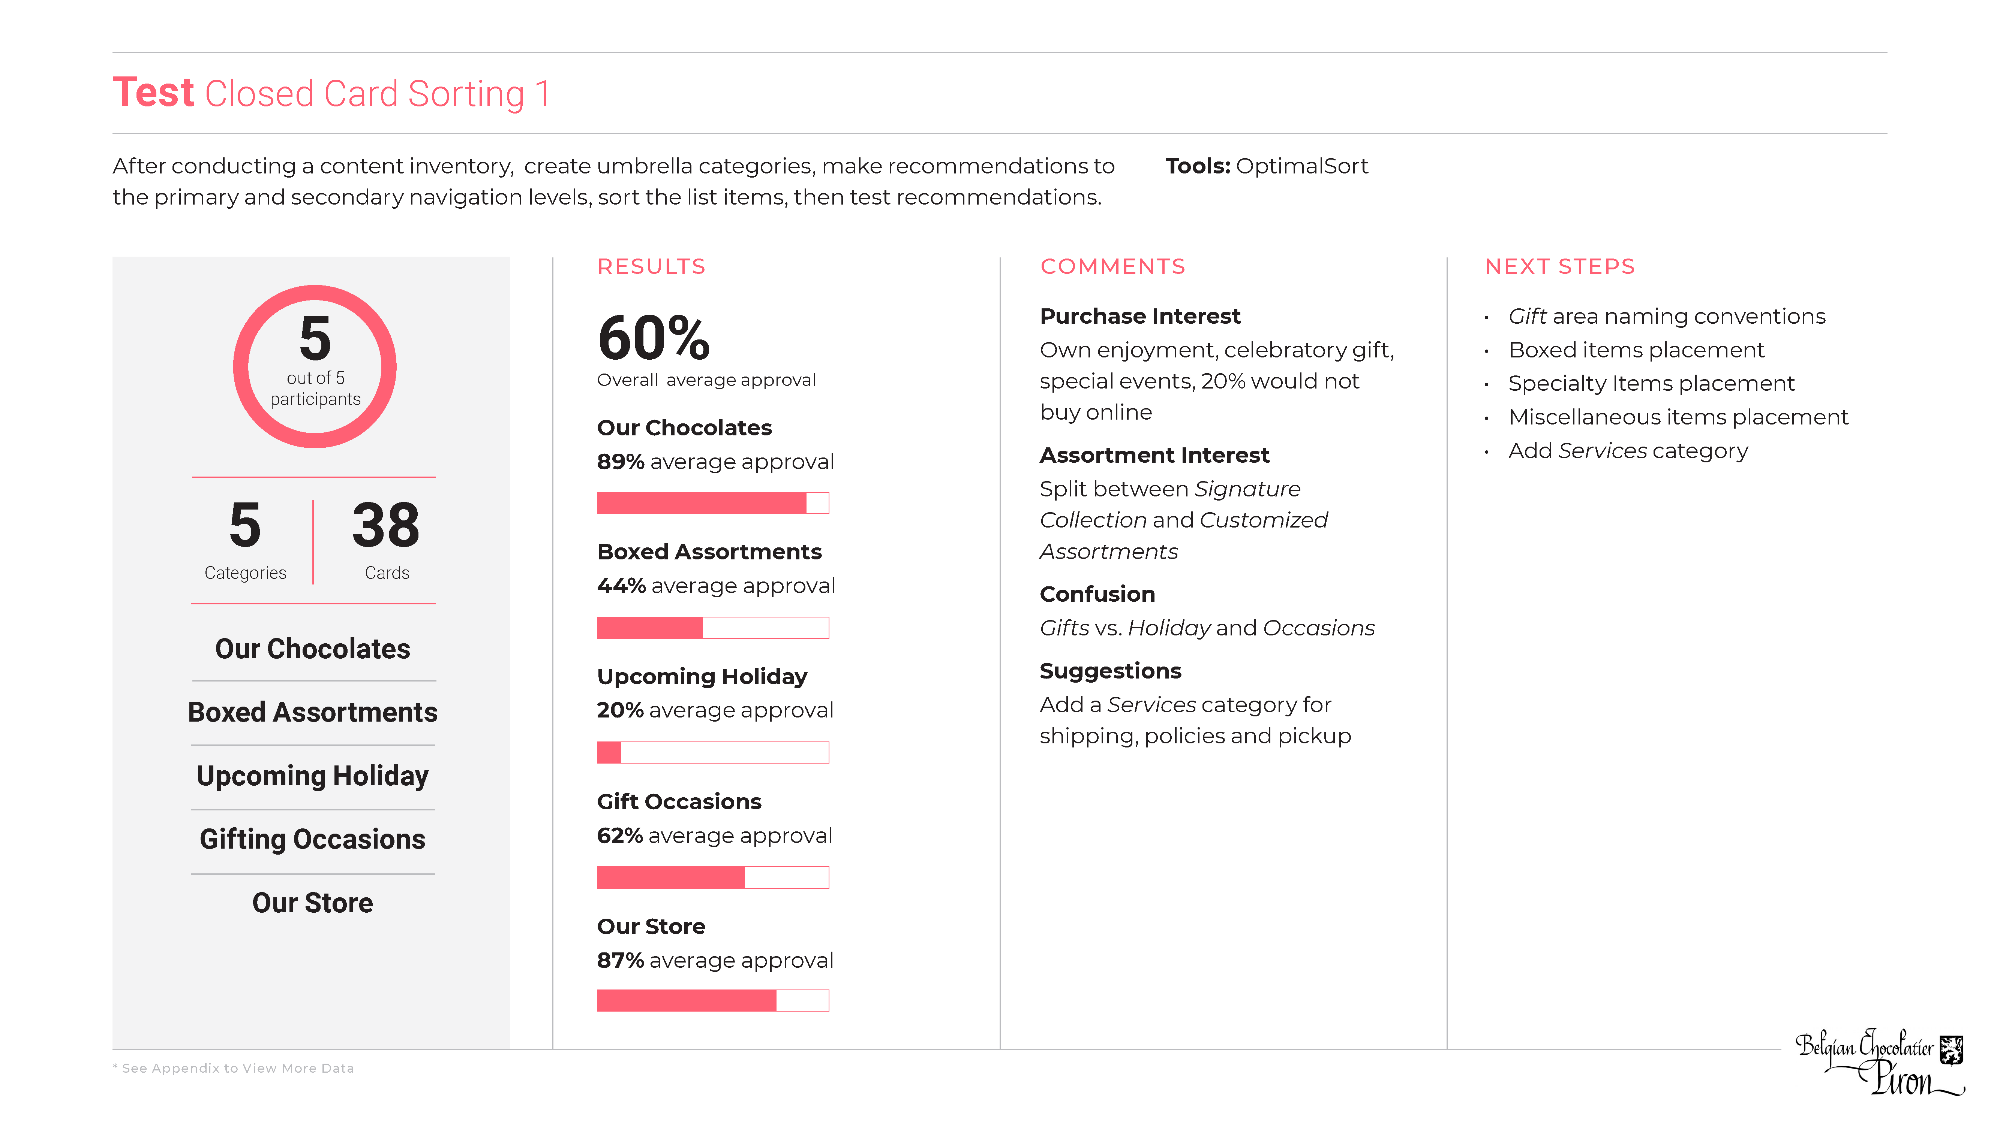The image size is (2000, 1124).
Task: Select Upcoming Holiday in the category list
Action: pyautogui.click(x=312, y=776)
